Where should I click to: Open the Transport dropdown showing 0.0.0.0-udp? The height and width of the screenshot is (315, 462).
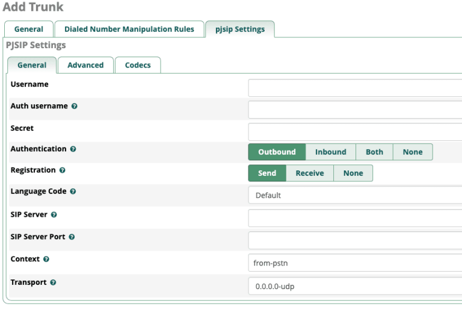click(355, 287)
